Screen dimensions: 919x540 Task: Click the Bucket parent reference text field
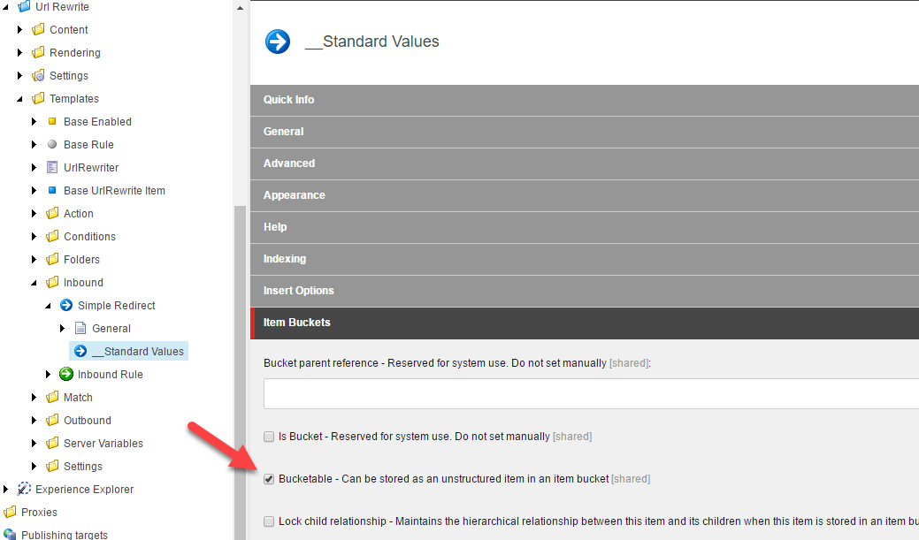click(592, 393)
